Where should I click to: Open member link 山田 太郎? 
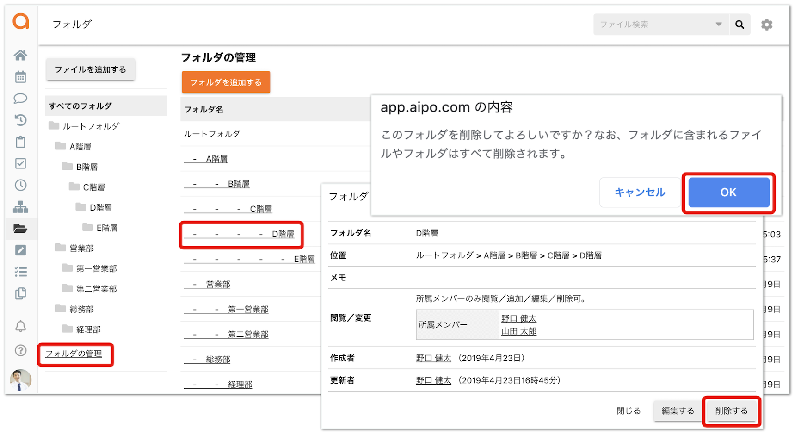pyautogui.click(x=519, y=331)
